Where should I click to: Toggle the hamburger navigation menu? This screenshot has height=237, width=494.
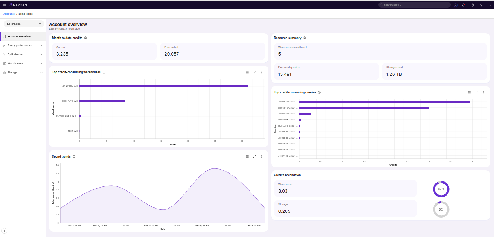4,5
